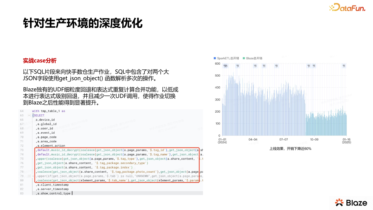Click the x-axis label 10-09
The image size is (373, 210).
pos(314,140)
